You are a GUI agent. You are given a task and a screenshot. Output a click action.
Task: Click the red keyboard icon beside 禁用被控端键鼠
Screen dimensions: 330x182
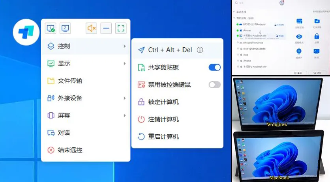coord(141,85)
